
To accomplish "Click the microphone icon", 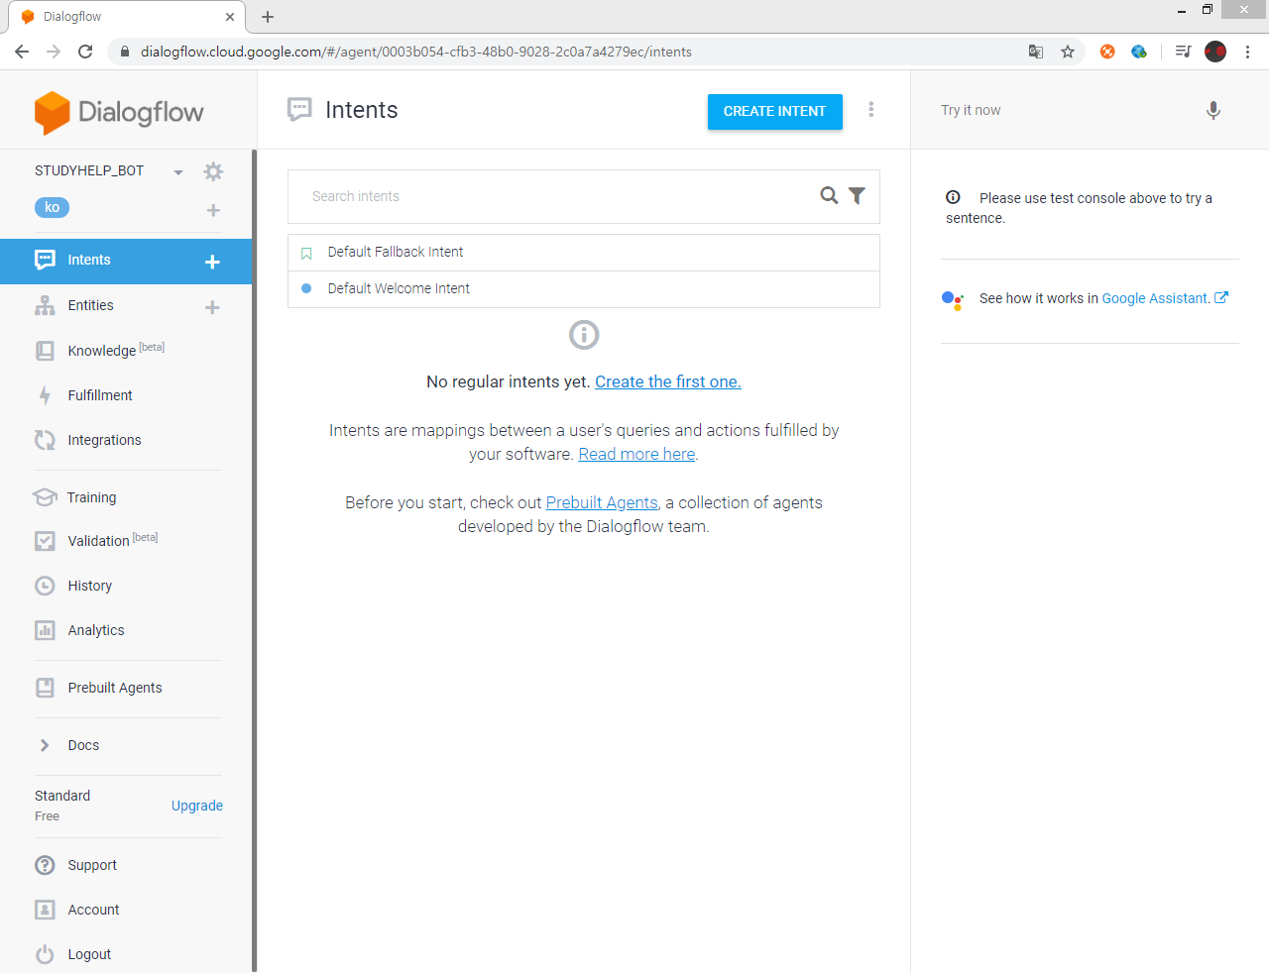I will pos(1213,111).
